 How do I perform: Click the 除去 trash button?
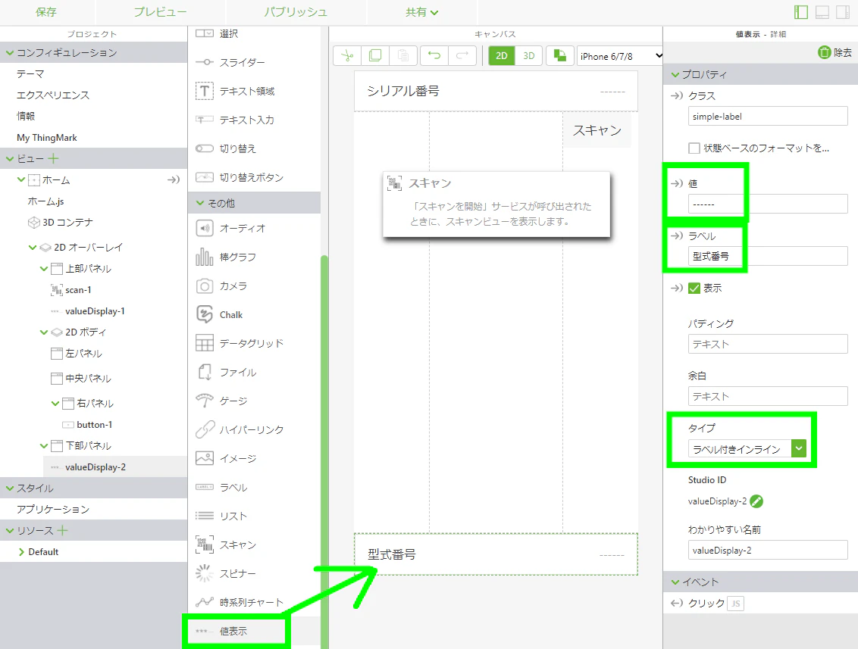tap(835, 52)
